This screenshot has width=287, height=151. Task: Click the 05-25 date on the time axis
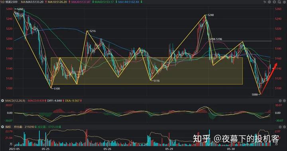pyautogui.click(x=45, y=149)
